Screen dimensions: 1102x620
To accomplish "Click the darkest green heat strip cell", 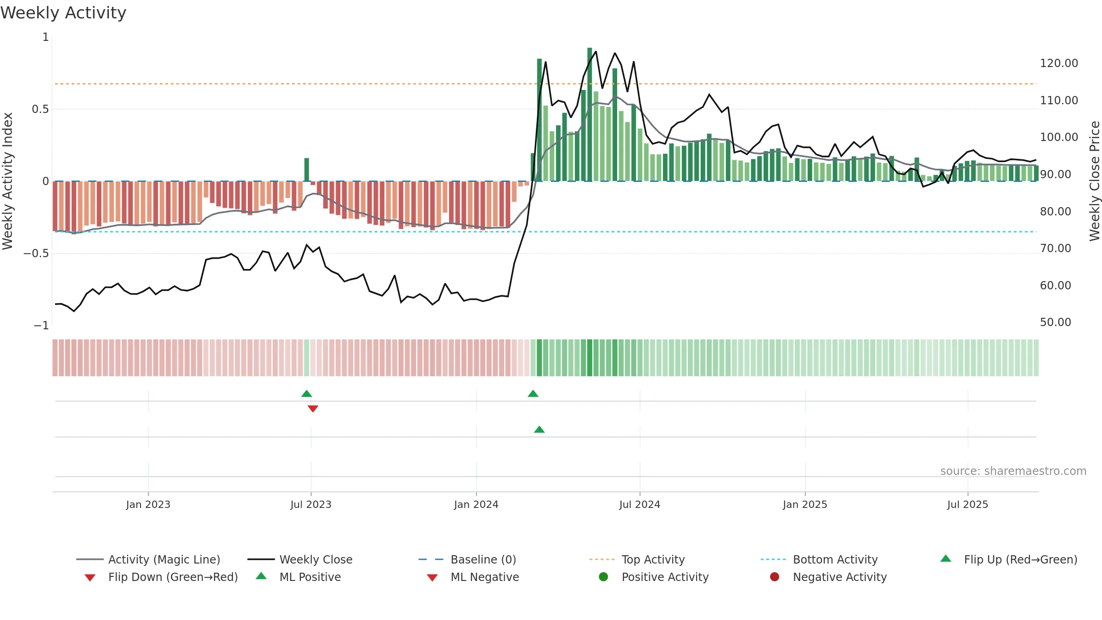I will [x=590, y=358].
